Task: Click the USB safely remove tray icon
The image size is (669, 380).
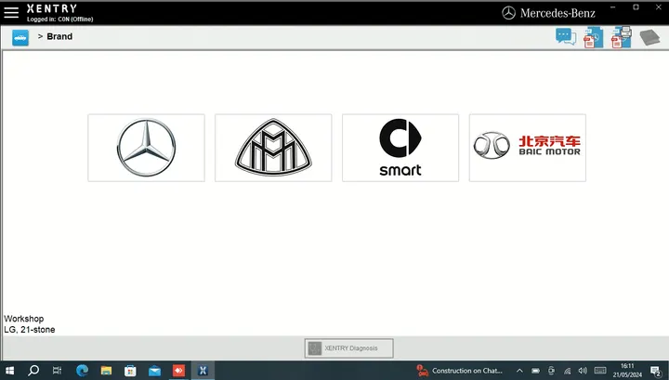Action: click(551, 370)
